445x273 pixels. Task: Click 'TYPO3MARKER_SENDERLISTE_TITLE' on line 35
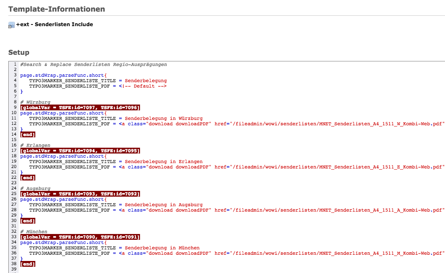(x=72, y=248)
